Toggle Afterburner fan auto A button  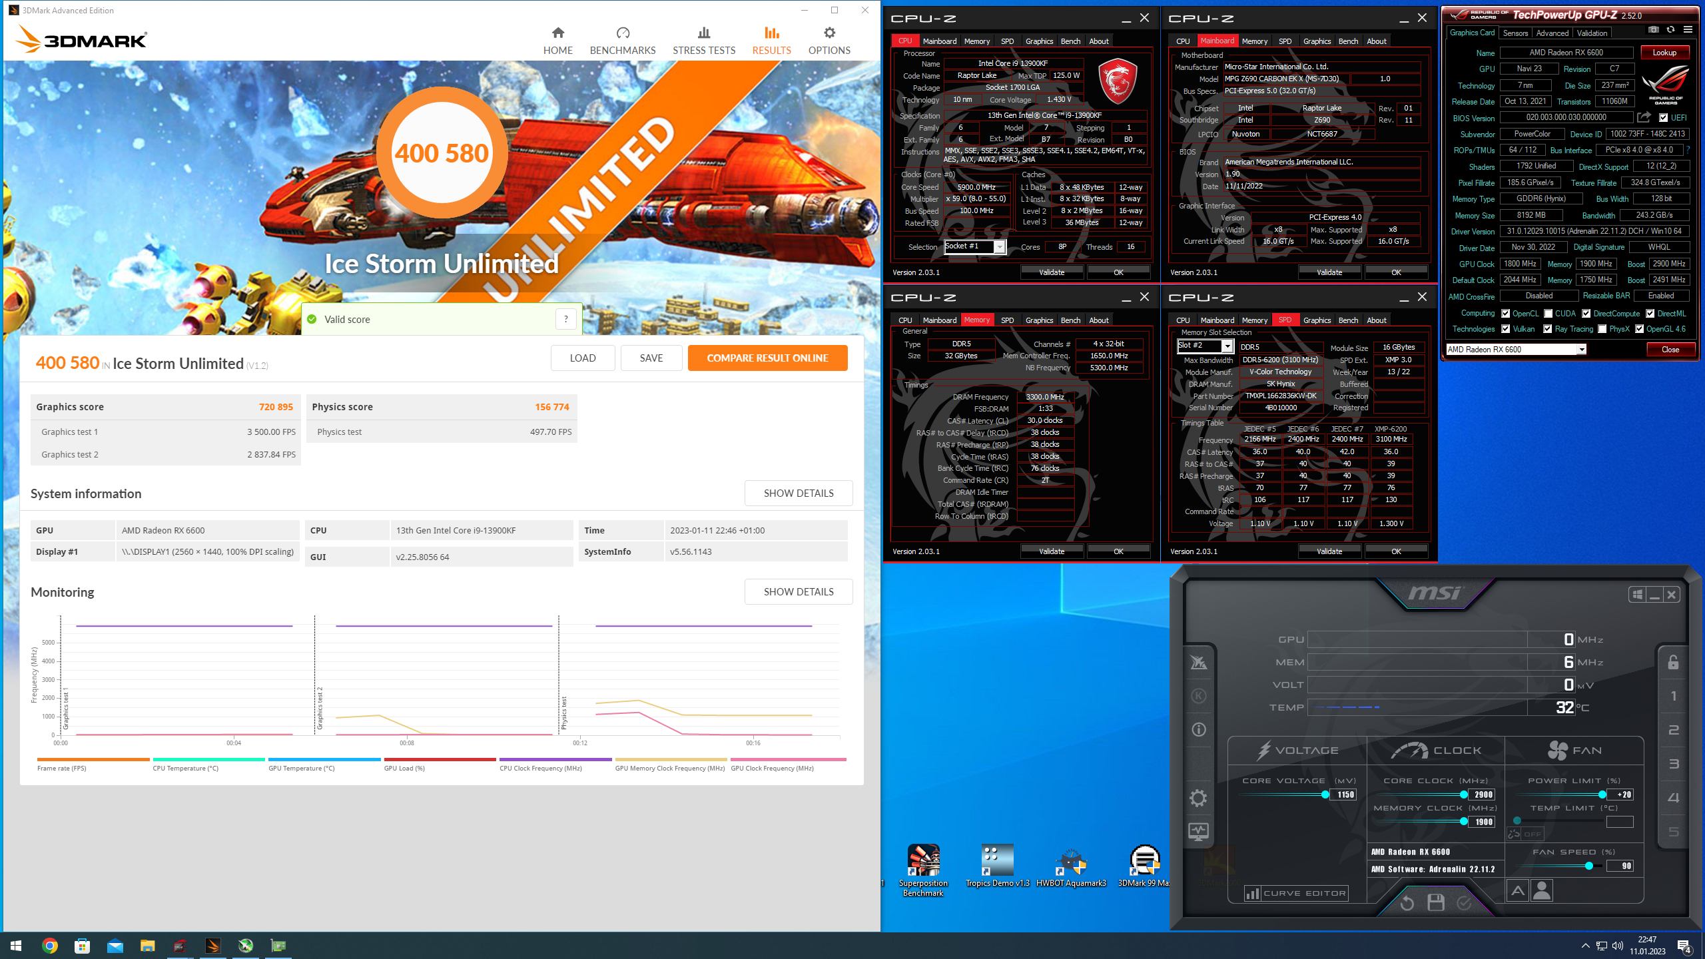tap(1517, 890)
